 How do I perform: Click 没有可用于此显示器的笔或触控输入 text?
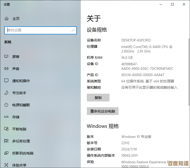point(149,87)
